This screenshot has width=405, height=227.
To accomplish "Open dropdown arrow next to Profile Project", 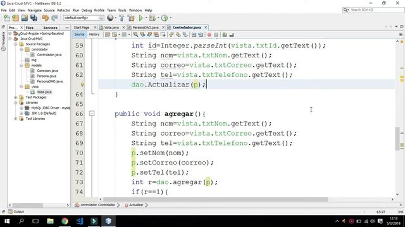I will pos(170,18).
